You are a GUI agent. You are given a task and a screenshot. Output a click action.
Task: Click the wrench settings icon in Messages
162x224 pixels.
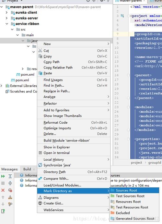click(10, 204)
